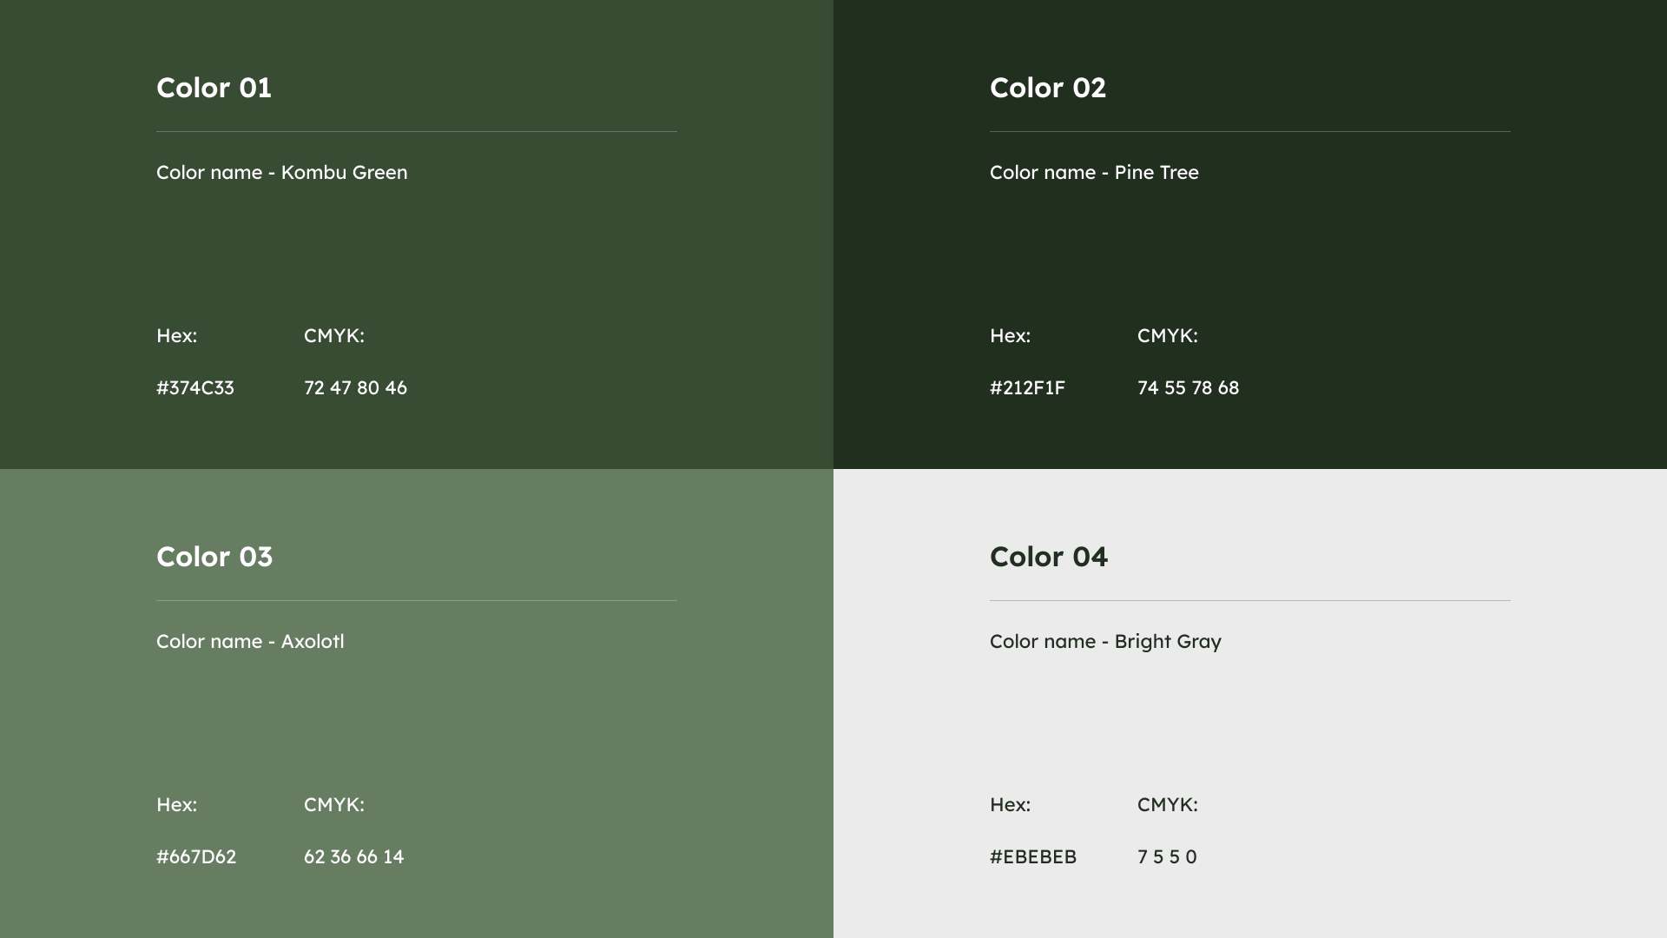Click the CMYK label under Color 04

pos(1167,805)
